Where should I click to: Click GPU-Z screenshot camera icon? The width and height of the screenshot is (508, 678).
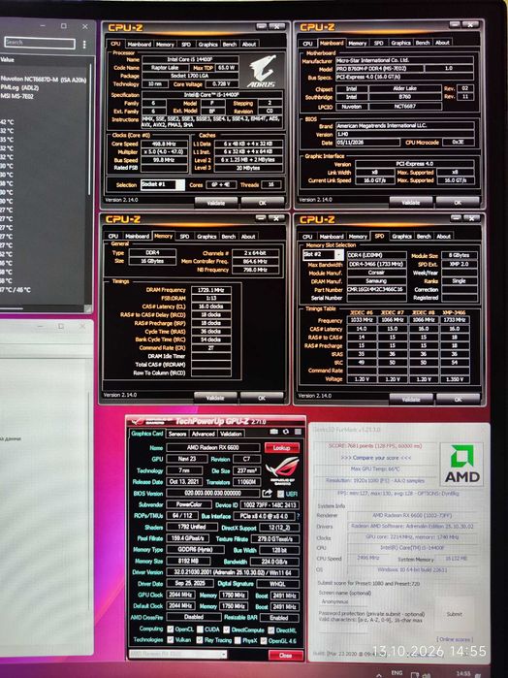tap(273, 432)
